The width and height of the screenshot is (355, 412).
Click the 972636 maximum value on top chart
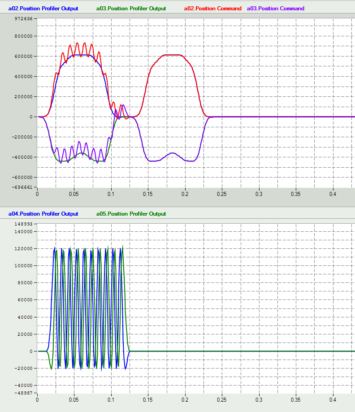pyautogui.click(x=23, y=19)
